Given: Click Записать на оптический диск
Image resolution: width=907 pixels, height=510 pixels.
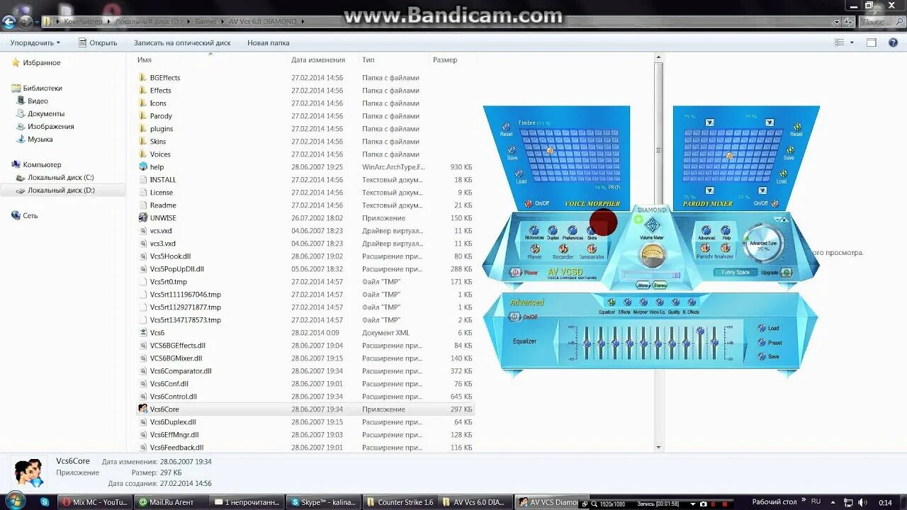Looking at the screenshot, I should 182,42.
